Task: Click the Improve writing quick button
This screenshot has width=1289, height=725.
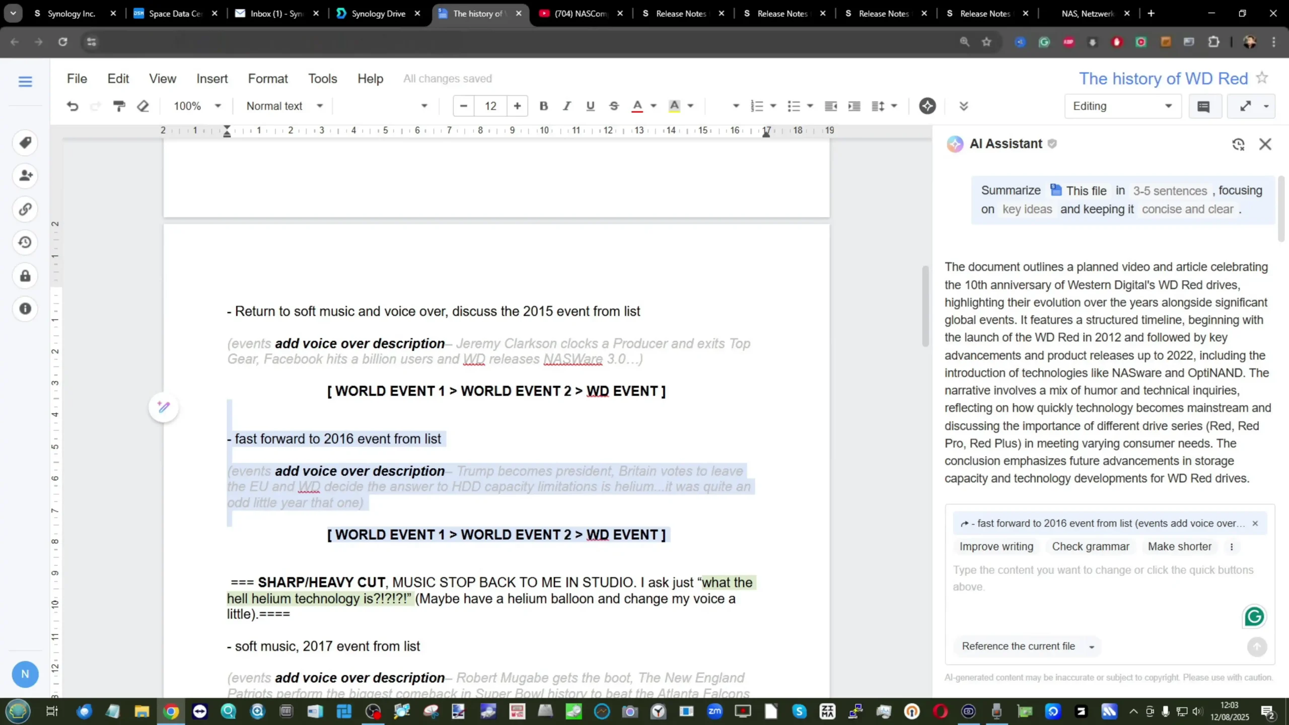Action: [x=996, y=546]
